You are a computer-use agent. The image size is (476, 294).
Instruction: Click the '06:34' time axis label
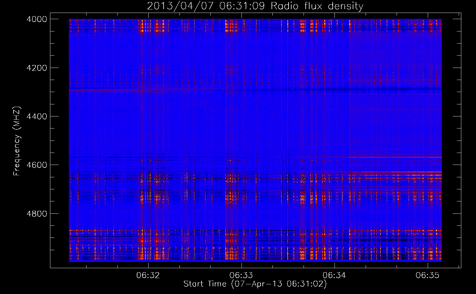click(x=334, y=275)
